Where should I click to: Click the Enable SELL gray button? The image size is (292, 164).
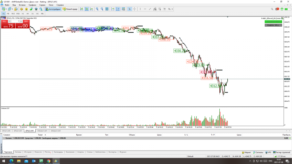pyautogui.click(x=273, y=25)
